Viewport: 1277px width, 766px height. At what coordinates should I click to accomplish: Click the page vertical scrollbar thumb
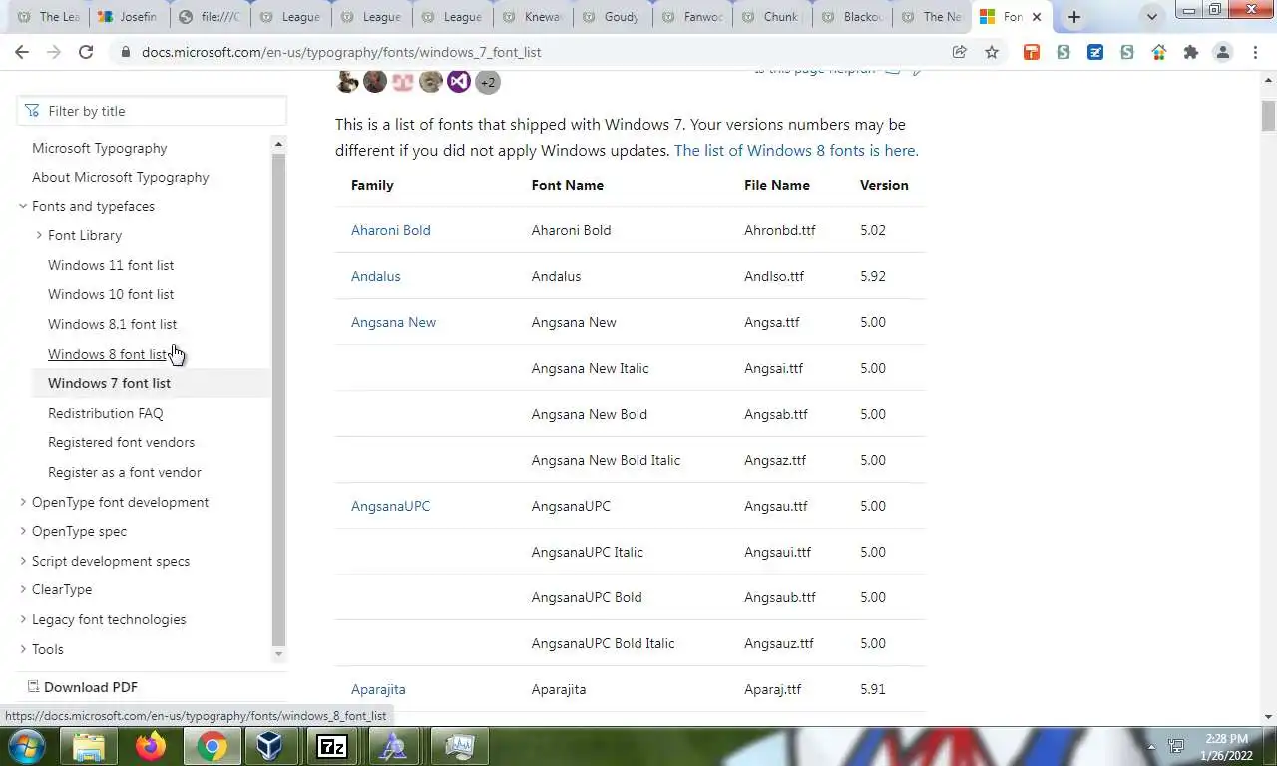(x=1268, y=116)
